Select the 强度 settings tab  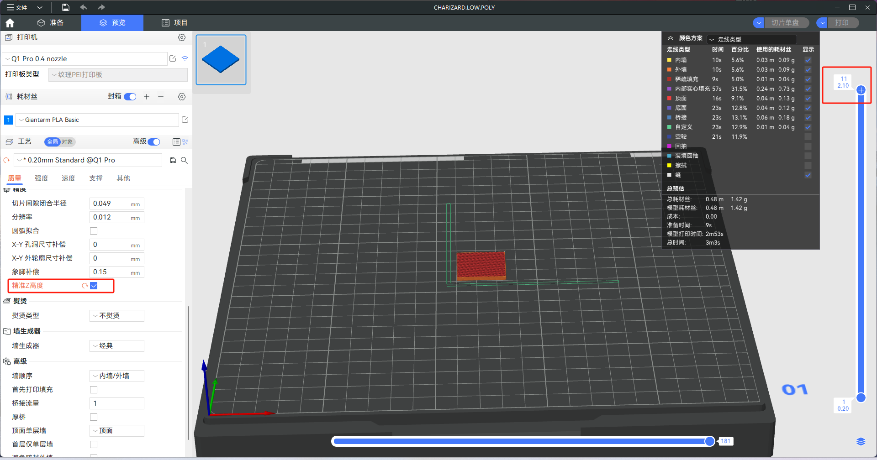point(41,178)
